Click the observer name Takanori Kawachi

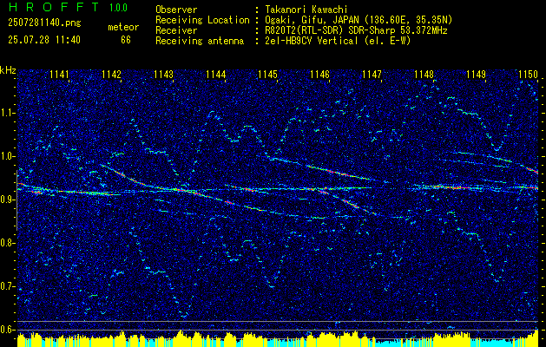306,10
